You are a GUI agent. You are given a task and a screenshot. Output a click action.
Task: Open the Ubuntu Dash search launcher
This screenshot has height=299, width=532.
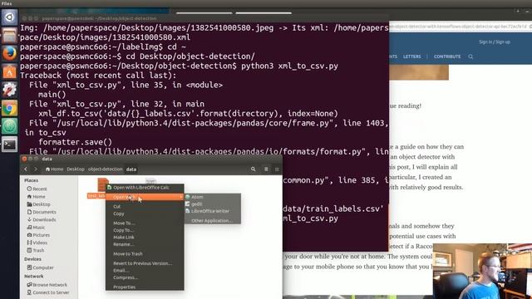pyautogui.click(x=9, y=17)
